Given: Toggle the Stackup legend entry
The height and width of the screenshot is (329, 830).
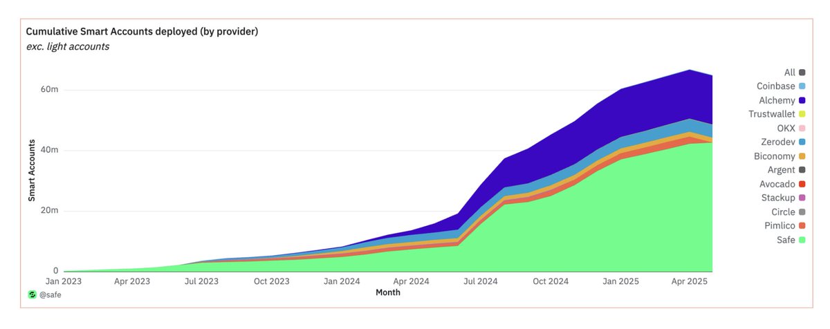Looking at the screenshot, I should (782, 198).
